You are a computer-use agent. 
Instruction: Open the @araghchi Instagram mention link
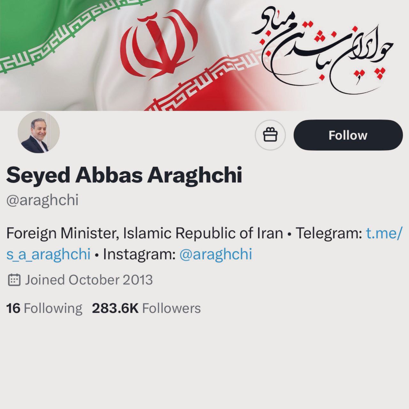coord(216,254)
